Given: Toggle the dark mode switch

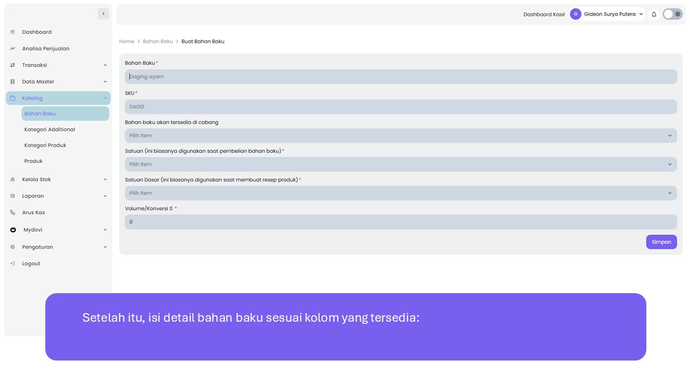Looking at the screenshot, I should [x=672, y=15].
